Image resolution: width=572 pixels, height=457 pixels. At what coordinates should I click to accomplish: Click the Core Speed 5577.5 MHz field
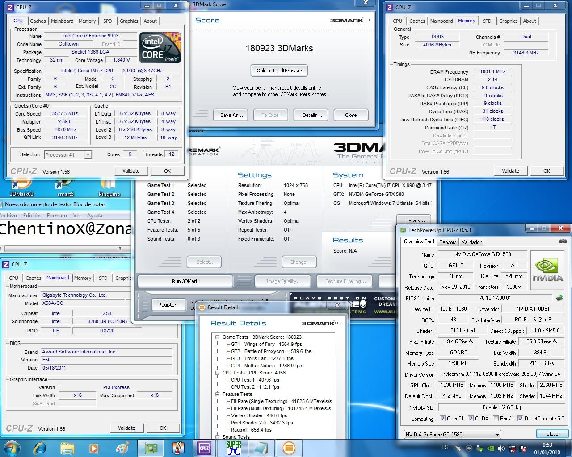(x=65, y=114)
